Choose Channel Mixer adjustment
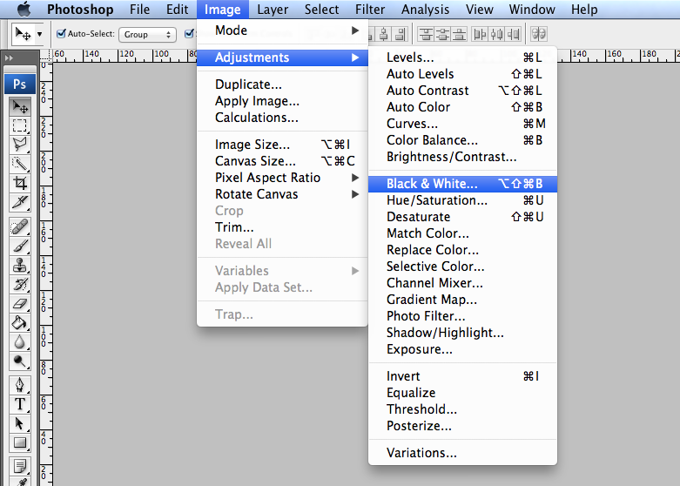680x486 pixels. tap(462, 283)
